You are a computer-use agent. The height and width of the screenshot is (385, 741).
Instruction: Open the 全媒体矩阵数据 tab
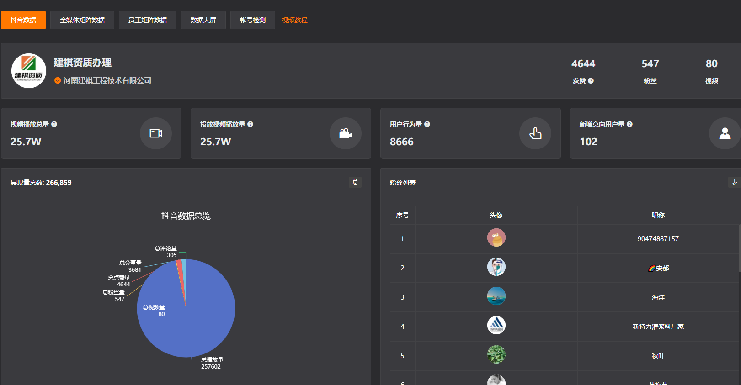pos(82,20)
